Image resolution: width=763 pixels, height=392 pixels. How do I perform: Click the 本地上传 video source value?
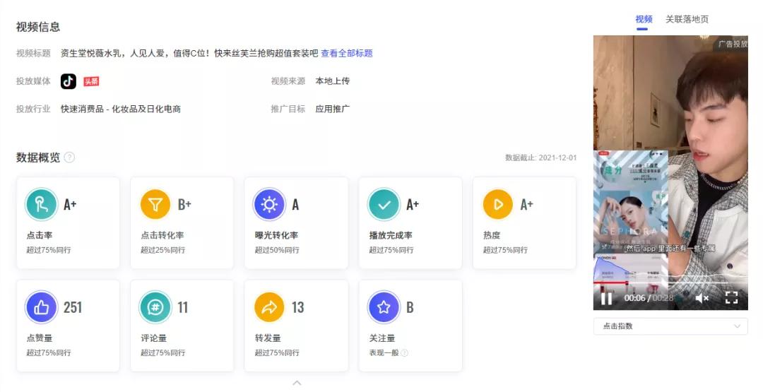(332, 81)
